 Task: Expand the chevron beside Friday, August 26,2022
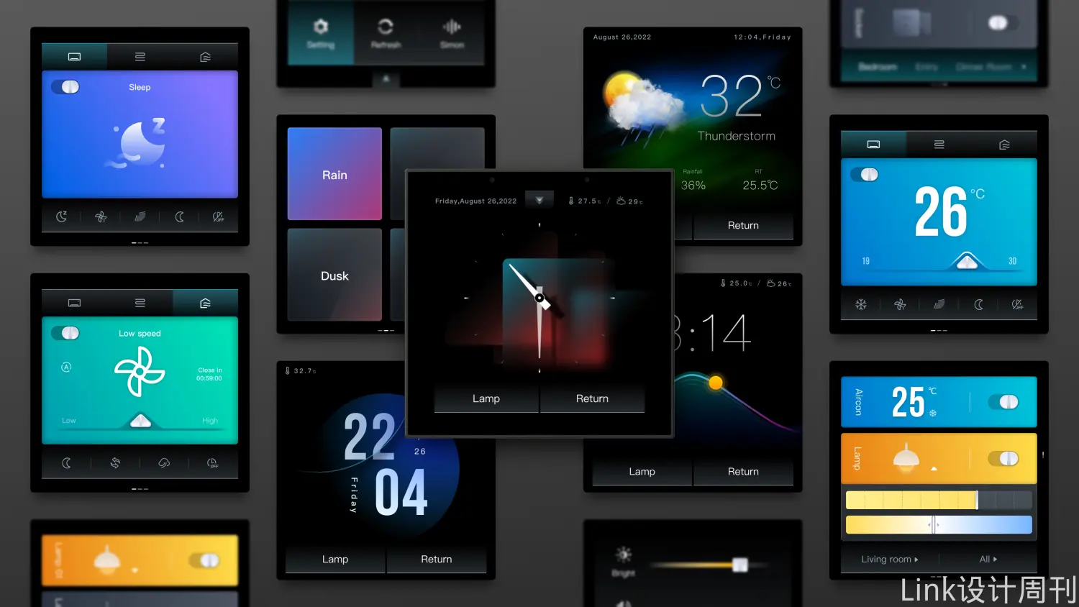click(x=539, y=200)
